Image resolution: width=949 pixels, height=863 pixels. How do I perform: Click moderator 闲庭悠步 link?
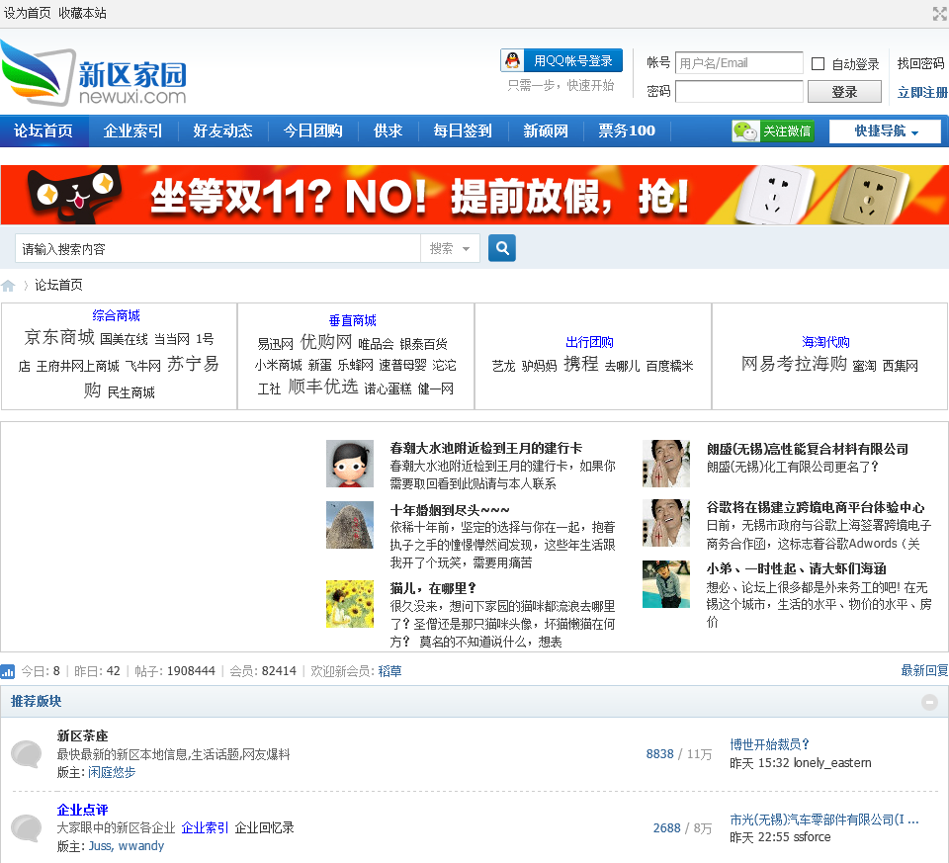point(112,772)
